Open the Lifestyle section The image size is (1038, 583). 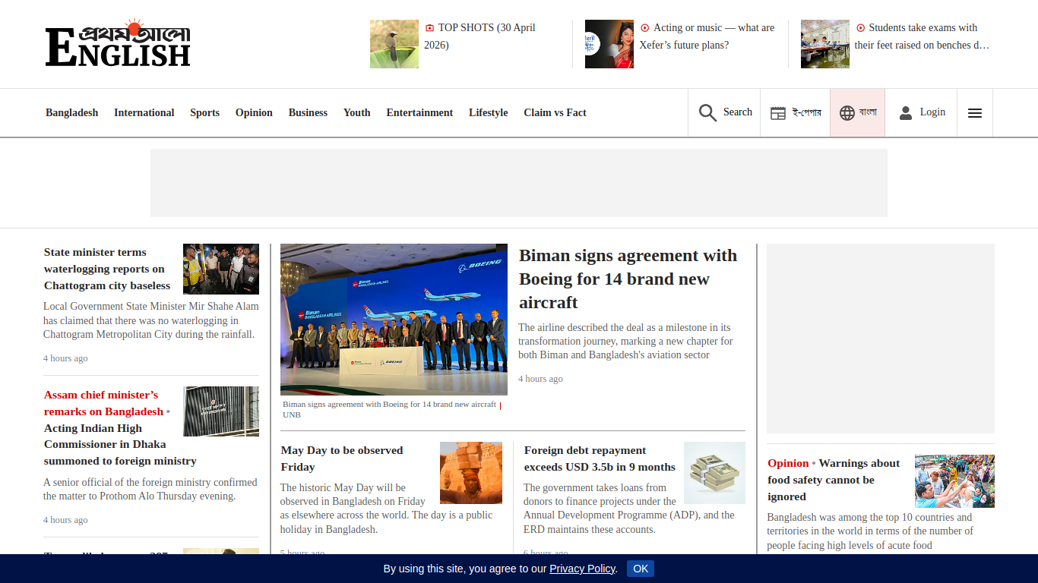tap(489, 112)
